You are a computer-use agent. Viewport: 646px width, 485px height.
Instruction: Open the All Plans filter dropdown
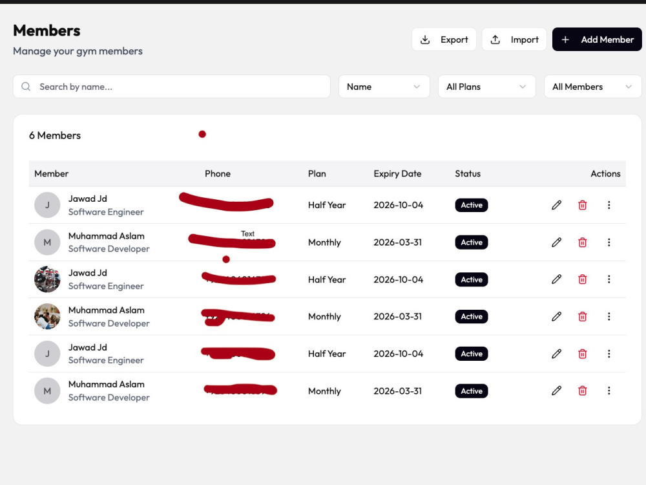click(486, 87)
